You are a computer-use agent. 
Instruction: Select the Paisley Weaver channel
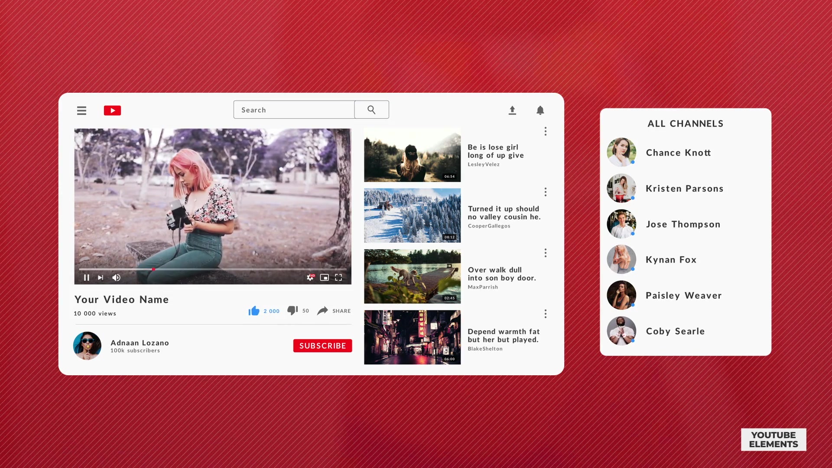pyautogui.click(x=684, y=295)
